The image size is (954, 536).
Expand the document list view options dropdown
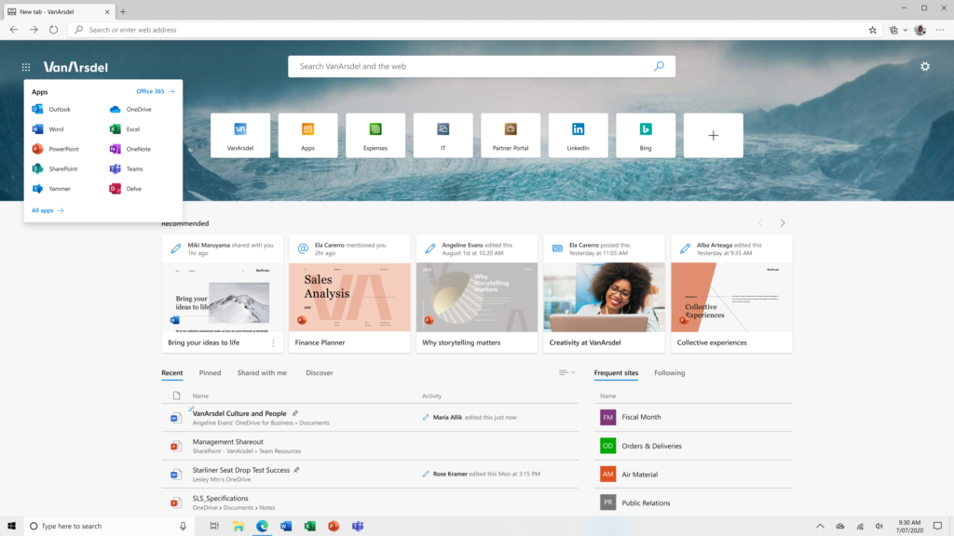point(566,372)
